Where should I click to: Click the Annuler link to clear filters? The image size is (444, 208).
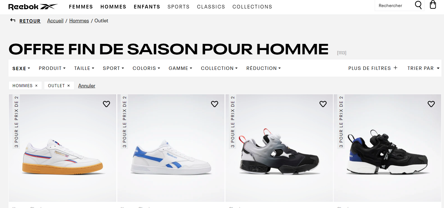click(87, 86)
